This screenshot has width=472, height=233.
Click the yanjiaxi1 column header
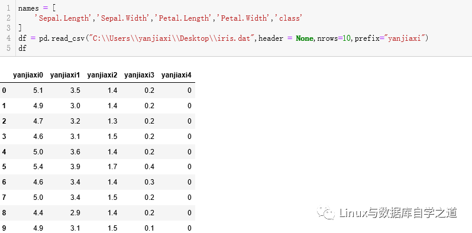(x=65, y=75)
